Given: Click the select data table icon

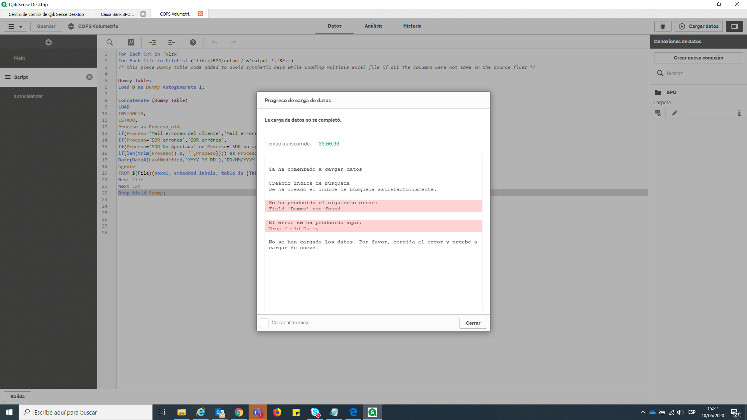Looking at the screenshot, I should pos(658,113).
